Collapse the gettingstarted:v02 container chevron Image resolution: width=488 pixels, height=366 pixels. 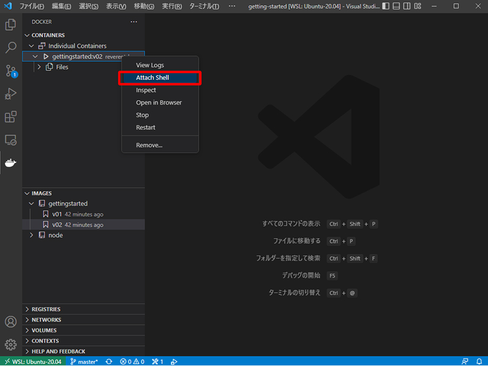point(35,56)
